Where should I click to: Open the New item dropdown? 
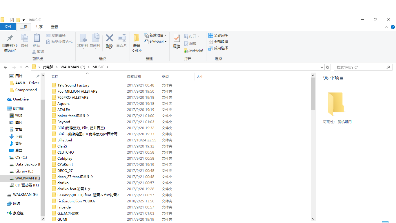155,35
